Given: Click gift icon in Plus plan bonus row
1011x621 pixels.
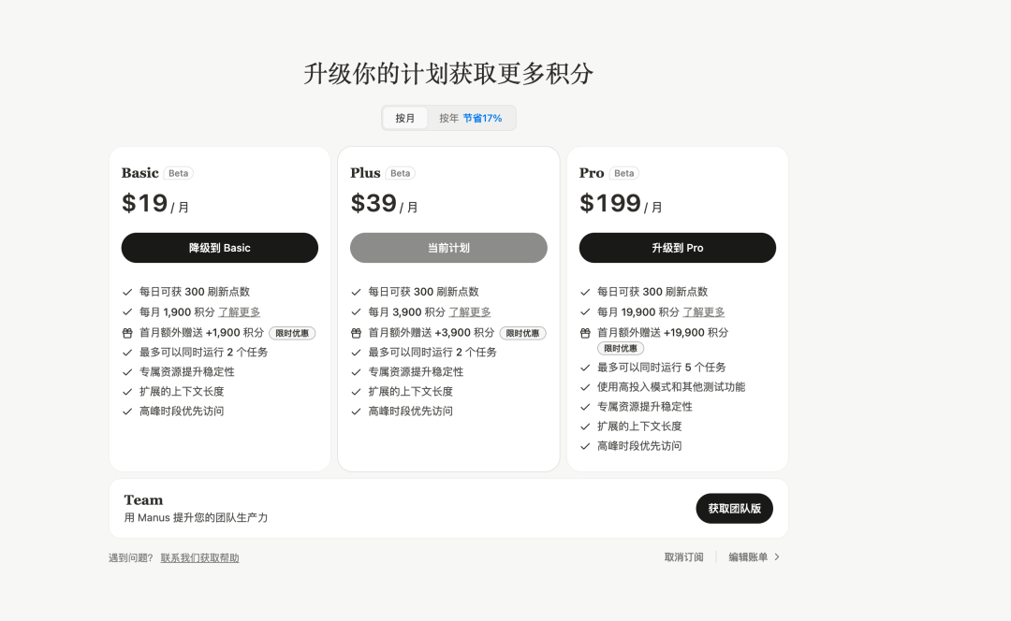Looking at the screenshot, I should (356, 333).
